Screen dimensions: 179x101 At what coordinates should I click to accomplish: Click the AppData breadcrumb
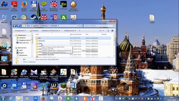pos(36,26)
